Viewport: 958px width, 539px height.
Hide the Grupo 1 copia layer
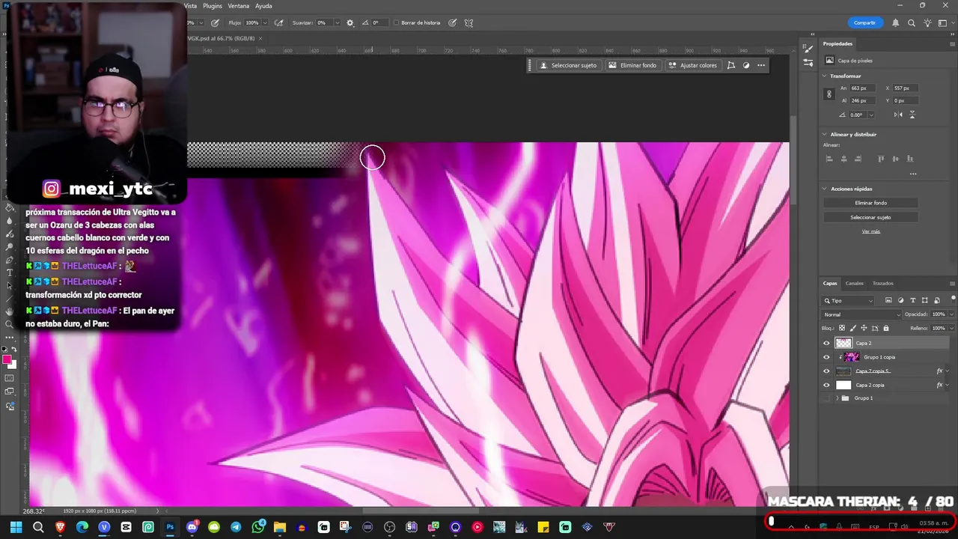pyautogui.click(x=826, y=357)
